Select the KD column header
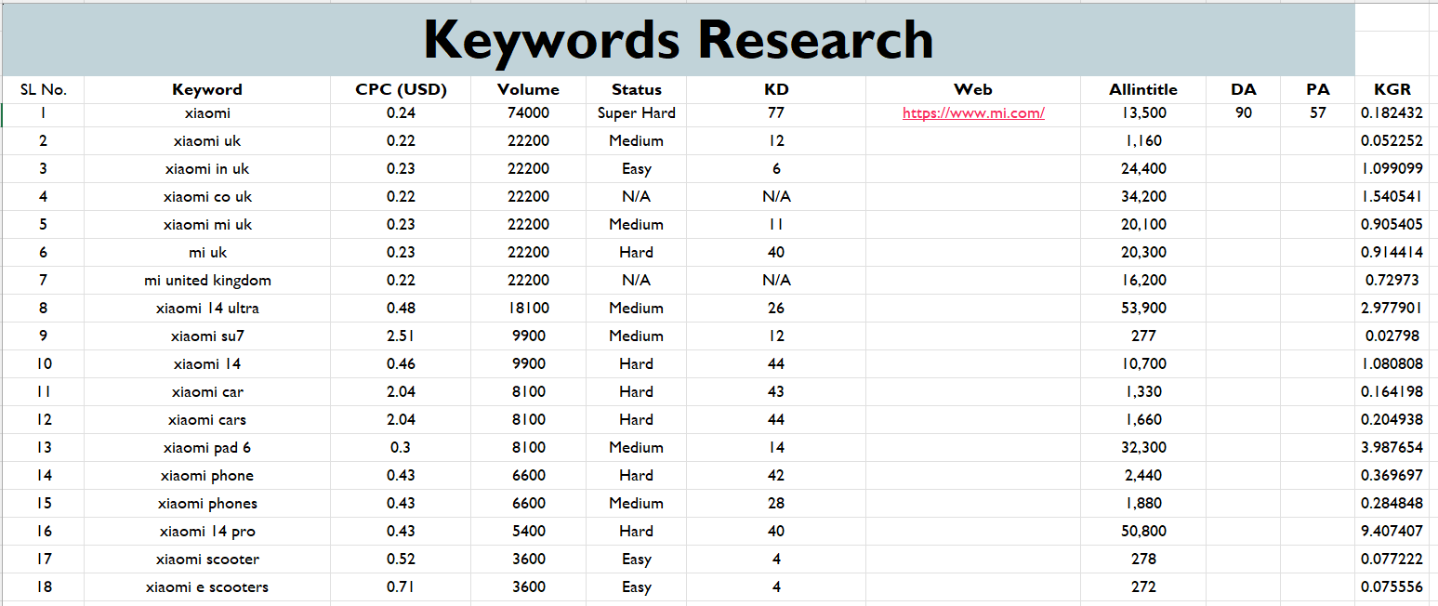Image resolution: width=1438 pixels, height=606 pixels. pos(776,90)
